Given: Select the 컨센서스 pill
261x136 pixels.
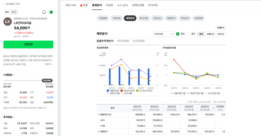Looking at the screenshot, I should point(157,18).
